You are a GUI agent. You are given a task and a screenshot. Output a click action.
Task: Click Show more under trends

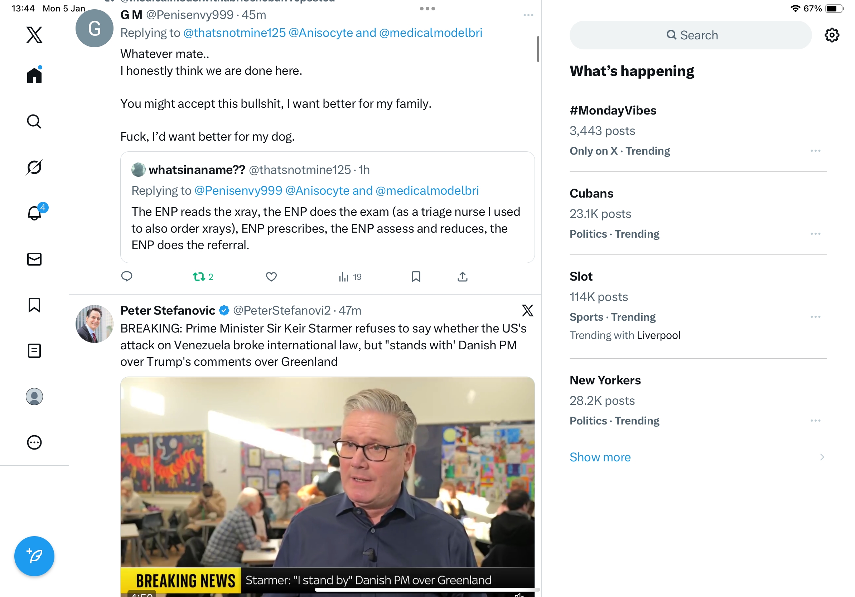pos(600,457)
